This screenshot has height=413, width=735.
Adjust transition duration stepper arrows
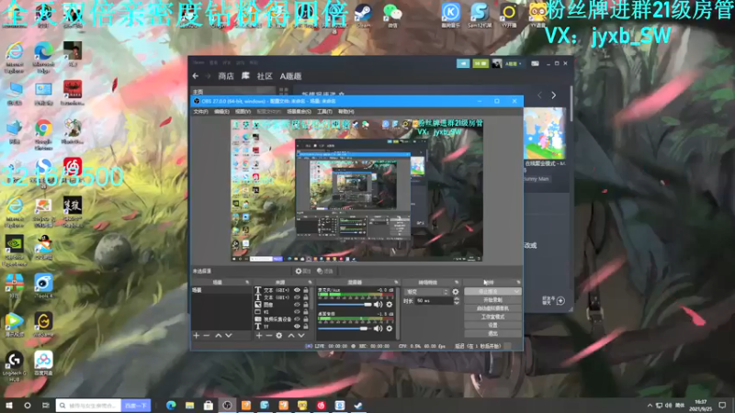click(457, 301)
